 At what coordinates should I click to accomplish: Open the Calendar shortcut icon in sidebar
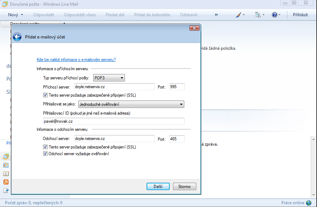(6, 165)
